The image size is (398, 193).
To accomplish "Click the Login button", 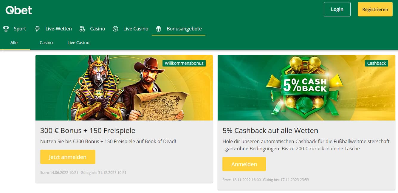I will pos(337,9).
